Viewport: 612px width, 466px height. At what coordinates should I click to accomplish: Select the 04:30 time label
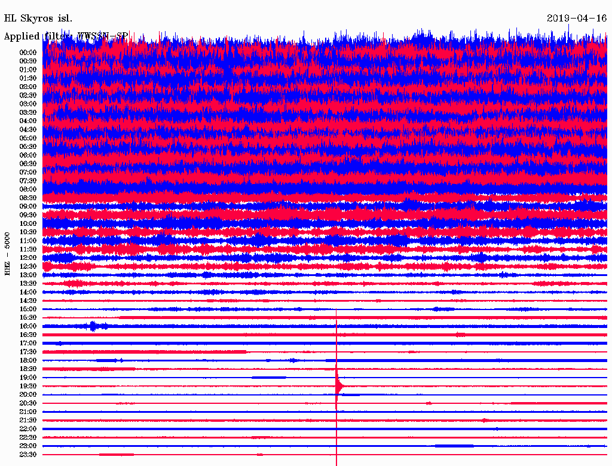[28, 130]
